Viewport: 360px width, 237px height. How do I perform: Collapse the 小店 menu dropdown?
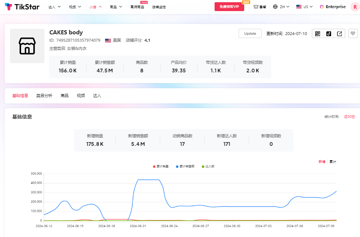point(95,7)
